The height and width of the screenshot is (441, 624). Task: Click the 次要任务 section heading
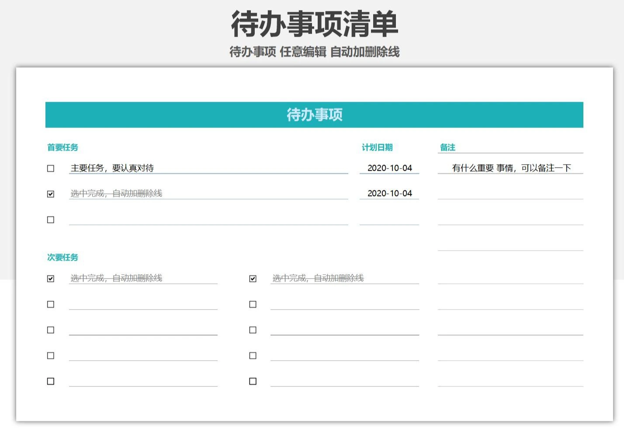[62, 258]
